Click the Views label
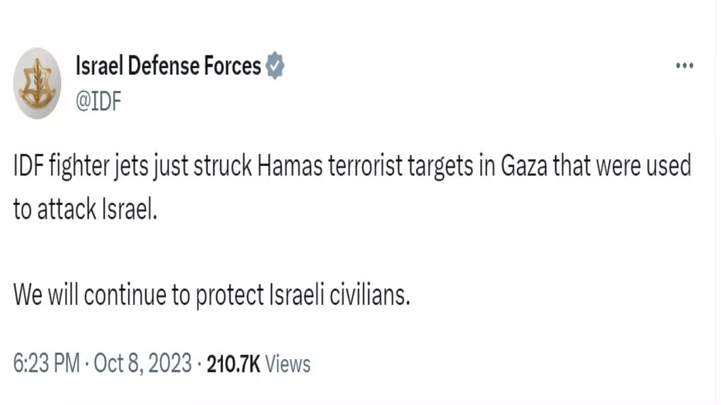The image size is (721, 405). (x=287, y=364)
